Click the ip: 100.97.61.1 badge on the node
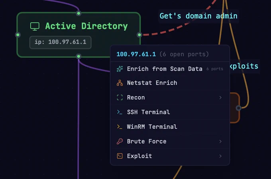Screen dimensions: 271x179 point(60,42)
